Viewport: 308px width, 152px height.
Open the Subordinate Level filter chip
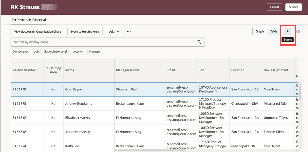[55, 51]
